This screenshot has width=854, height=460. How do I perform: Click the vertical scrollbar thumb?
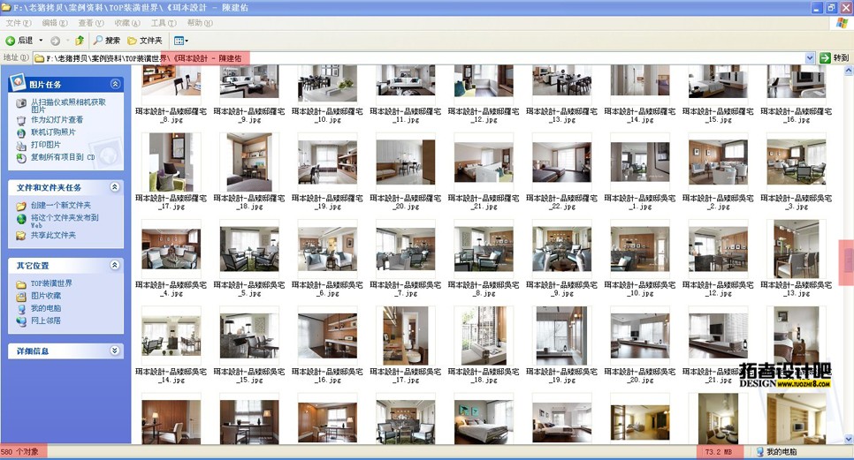pyautogui.click(x=849, y=262)
